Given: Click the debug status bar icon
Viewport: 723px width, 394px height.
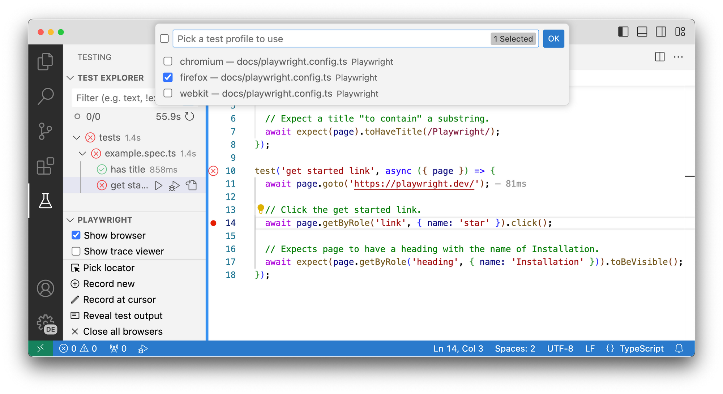Looking at the screenshot, I should click(143, 348).
